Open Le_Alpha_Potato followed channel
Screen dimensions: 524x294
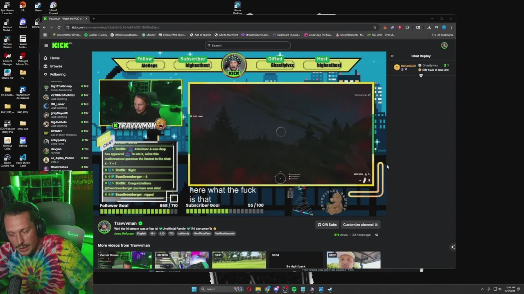tap(65, 159)
